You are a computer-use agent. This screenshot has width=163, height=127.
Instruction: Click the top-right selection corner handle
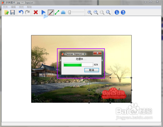[131, 78]
